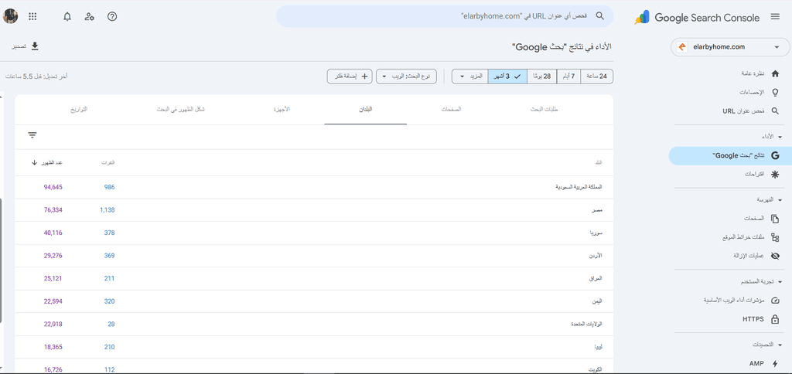Click the removals crossed-eye icon

(775, 256)
